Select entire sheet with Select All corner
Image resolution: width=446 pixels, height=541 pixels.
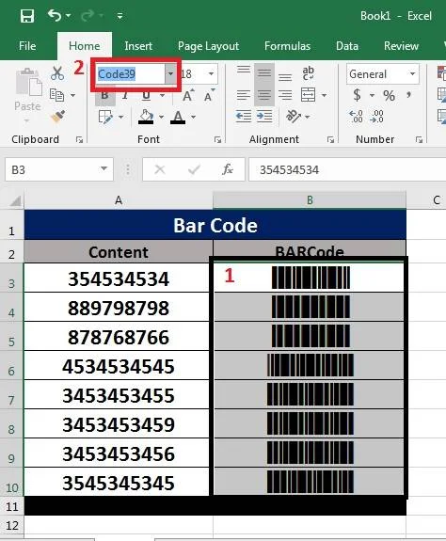[12, 200]
